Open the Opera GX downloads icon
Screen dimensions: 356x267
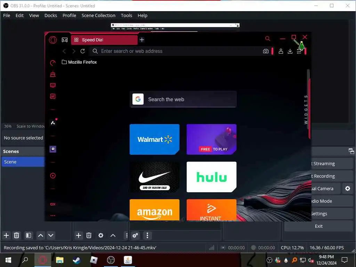pos(290,51)
